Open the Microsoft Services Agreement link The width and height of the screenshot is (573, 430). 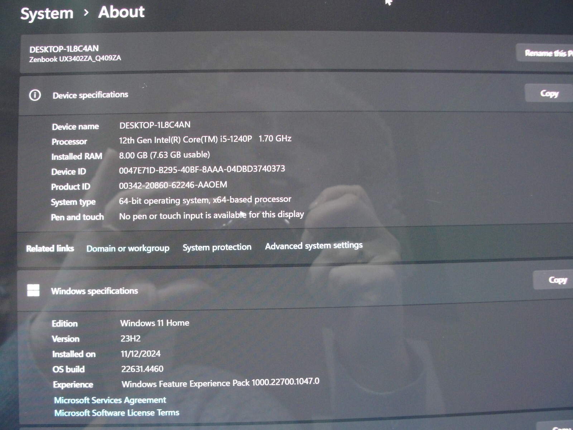coord(110,400)
